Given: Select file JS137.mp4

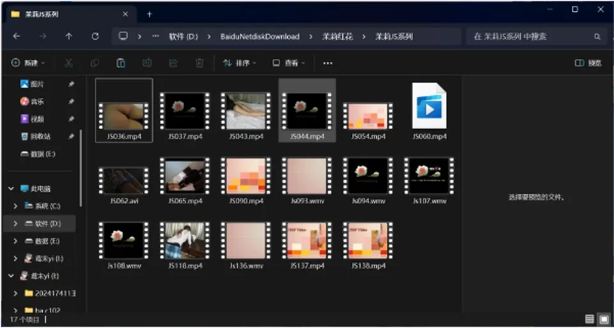Looking at the screenshot, I should click(x=307, y=246).
